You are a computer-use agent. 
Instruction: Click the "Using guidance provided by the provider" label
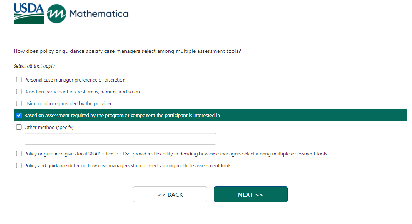point(68,104)
